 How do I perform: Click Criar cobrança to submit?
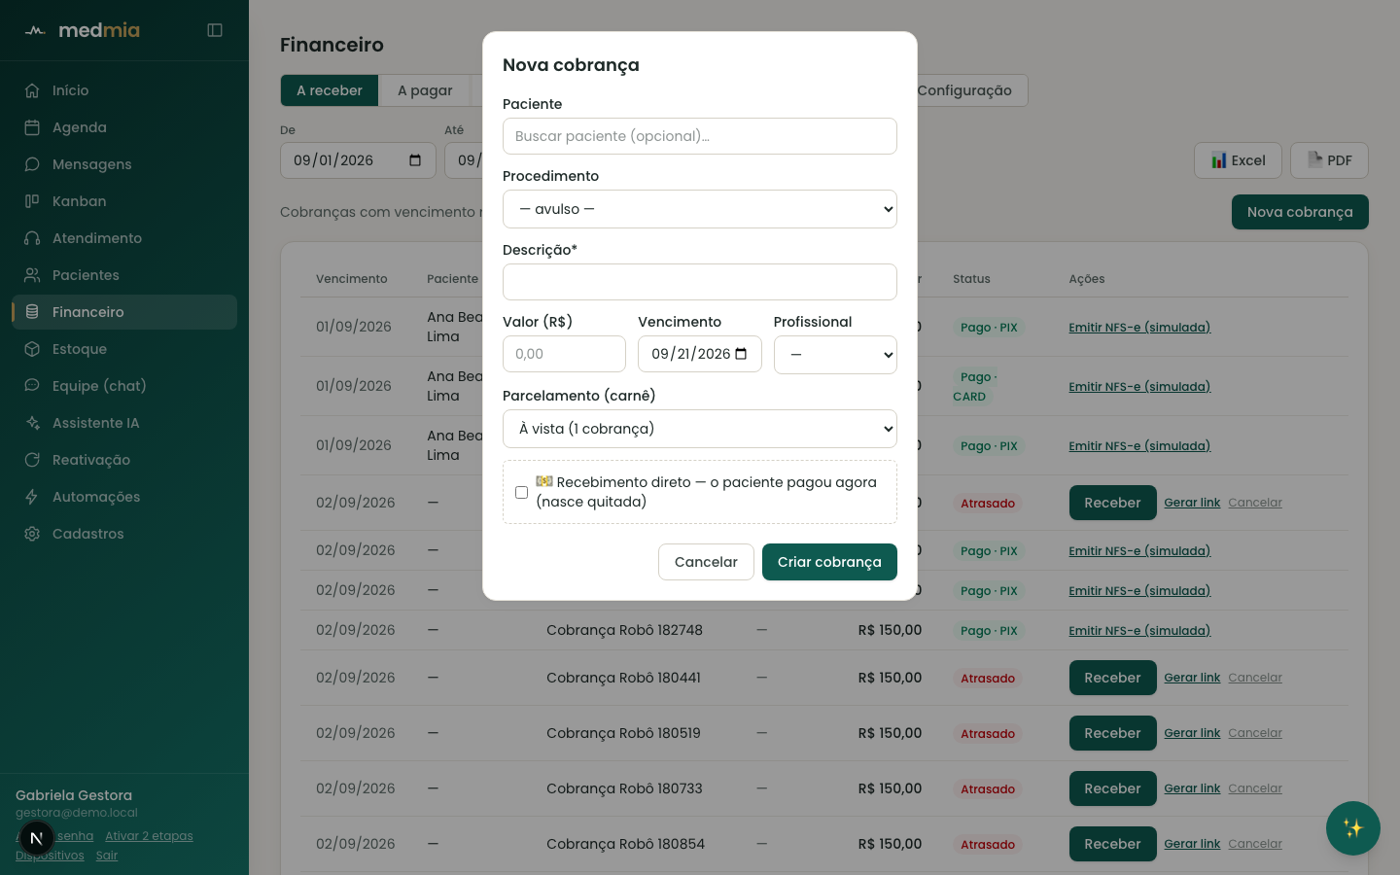click(x=829, y=562)
